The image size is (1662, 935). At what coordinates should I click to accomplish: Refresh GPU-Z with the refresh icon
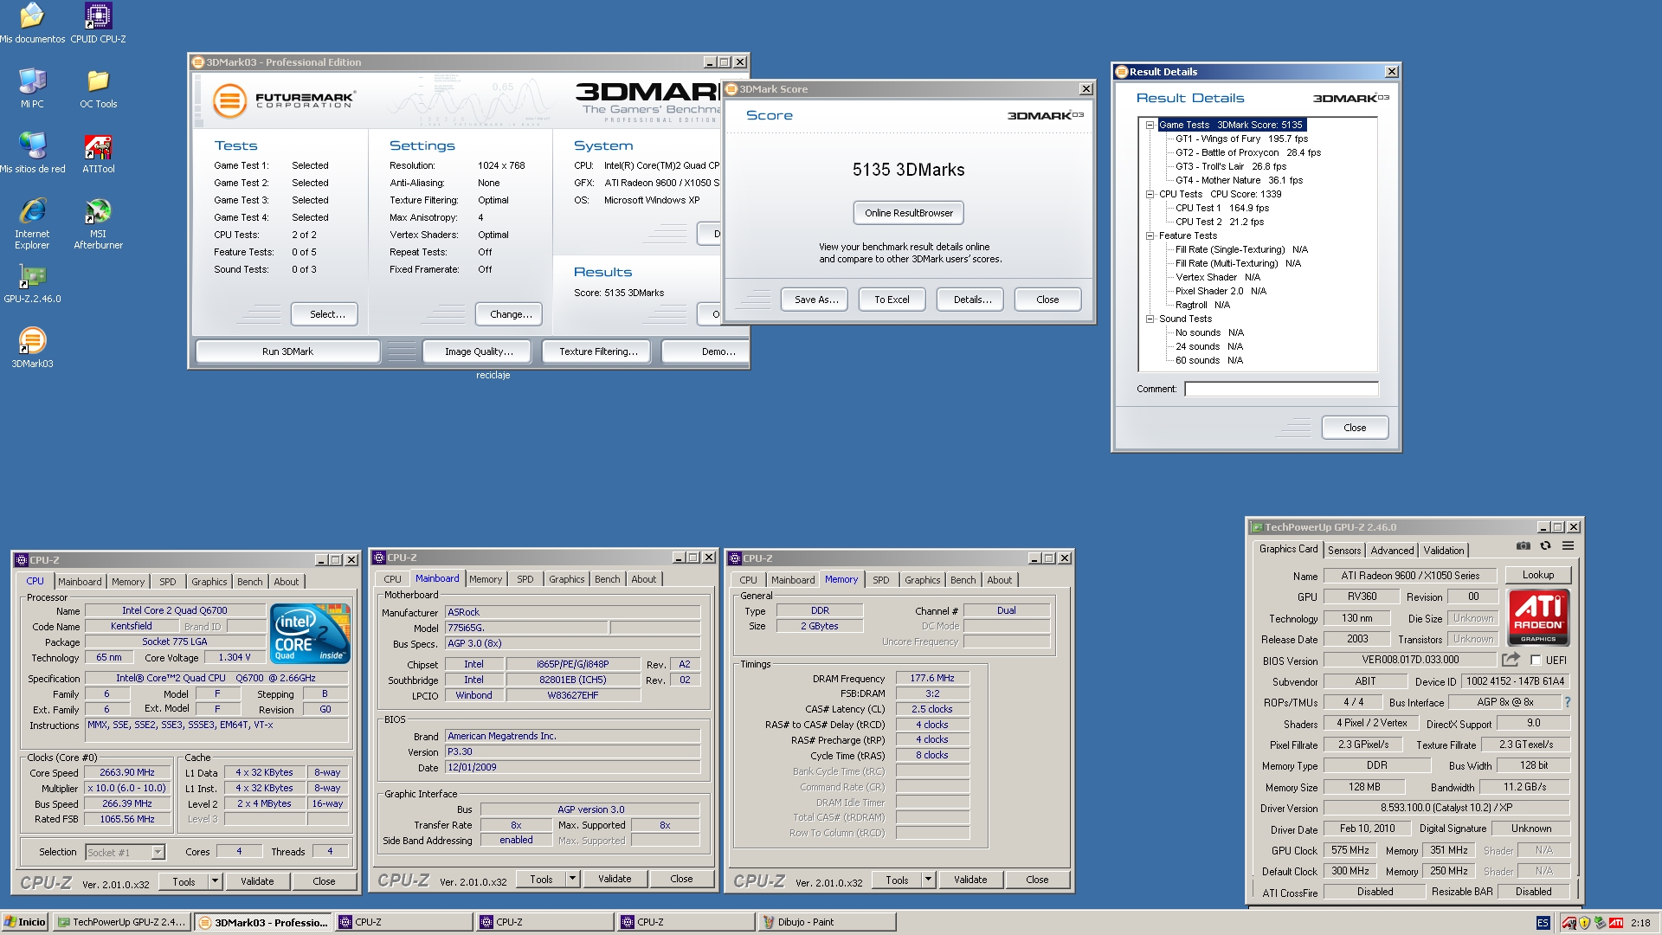[x=1546, y=546]
